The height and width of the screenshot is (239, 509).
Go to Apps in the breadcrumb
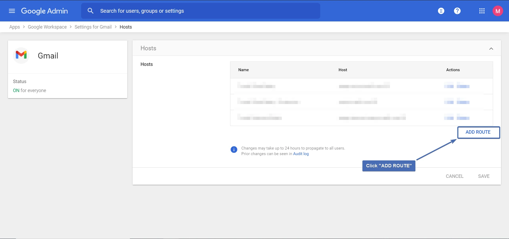(x=15, y=27)
